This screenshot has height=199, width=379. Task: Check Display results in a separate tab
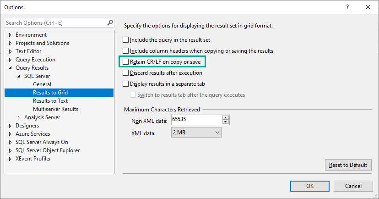pyautogui.click(x=126, y=84)
